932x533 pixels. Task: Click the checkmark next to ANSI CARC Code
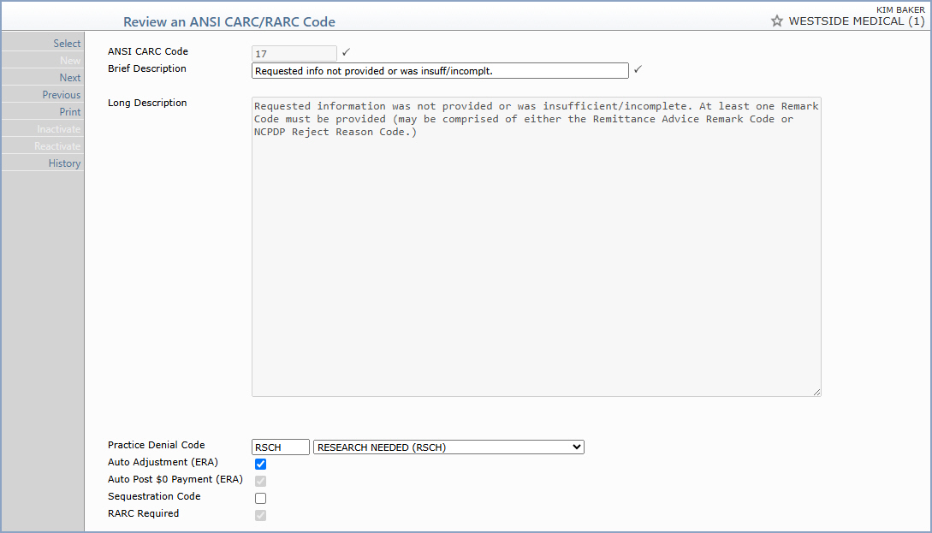point(346,52)
